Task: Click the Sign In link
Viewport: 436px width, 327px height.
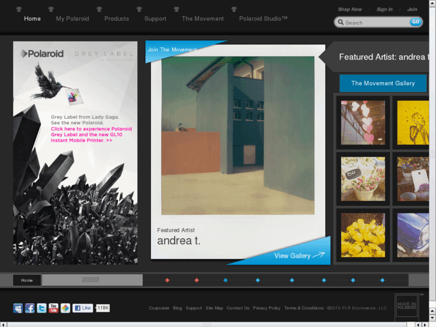Action: [x=384, y=10]
